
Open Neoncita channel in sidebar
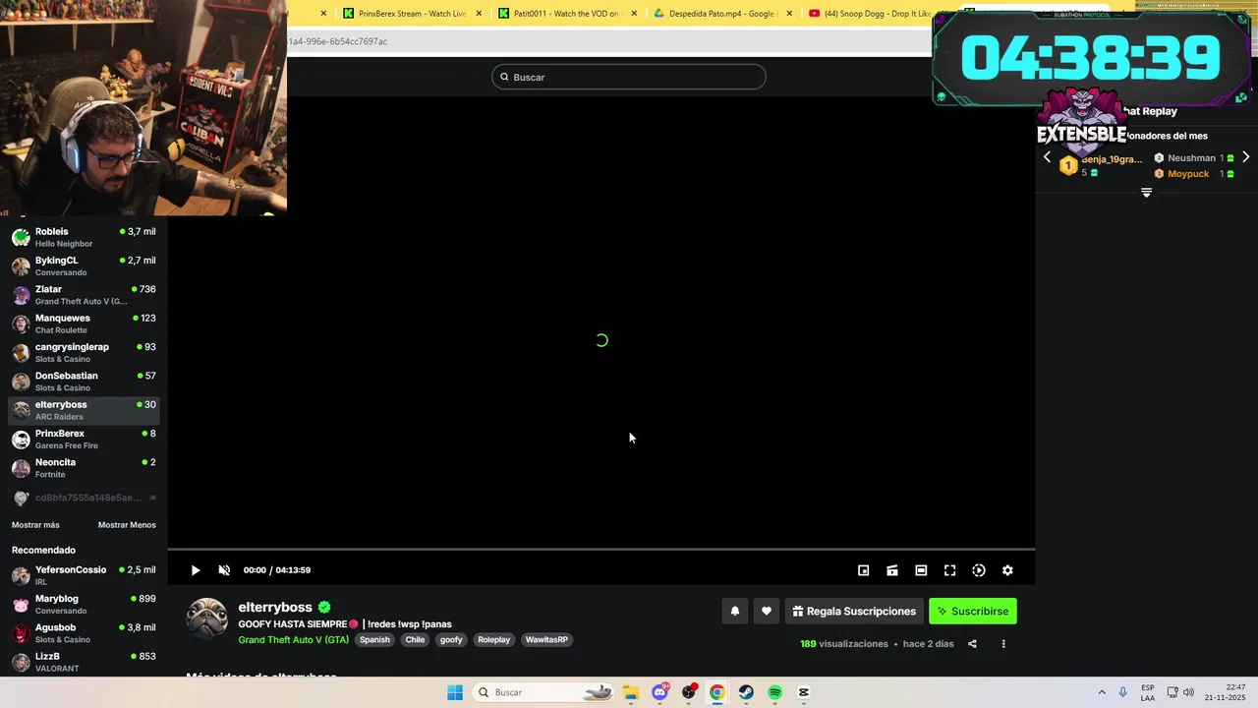click(84, 468)
